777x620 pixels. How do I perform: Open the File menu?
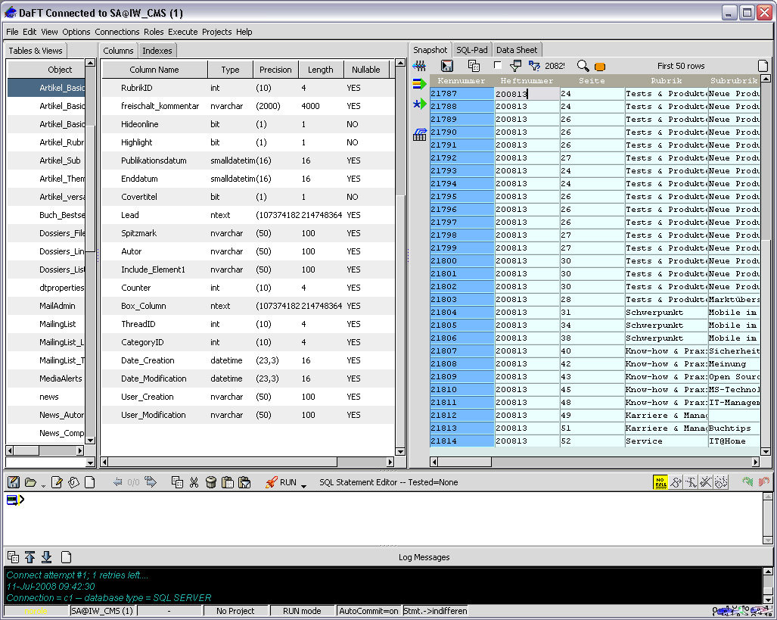tap(12, 32)
